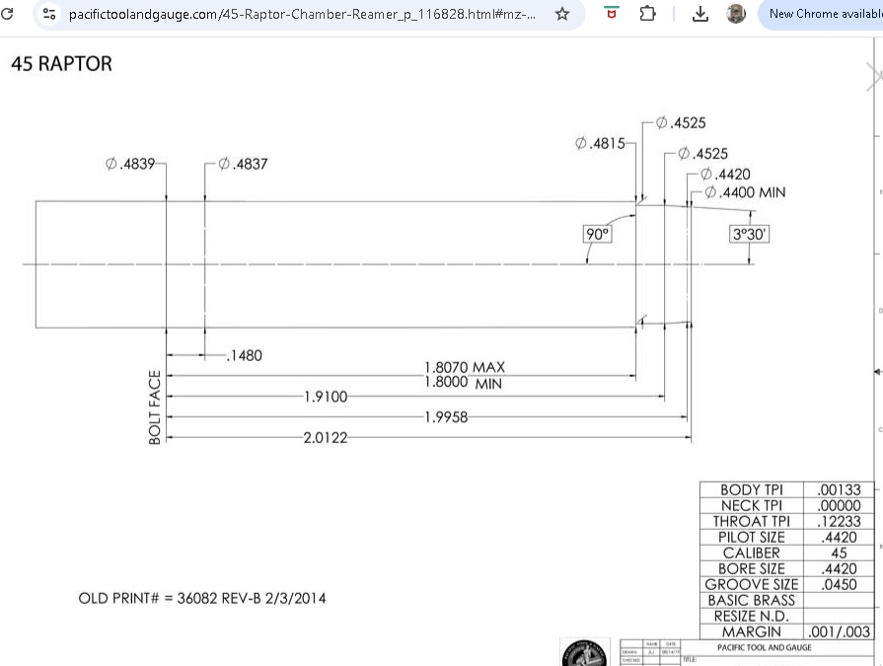Toggle the bookmark star for this page
The height and width of the screenshot is (666, 883).
coord(563,15)
